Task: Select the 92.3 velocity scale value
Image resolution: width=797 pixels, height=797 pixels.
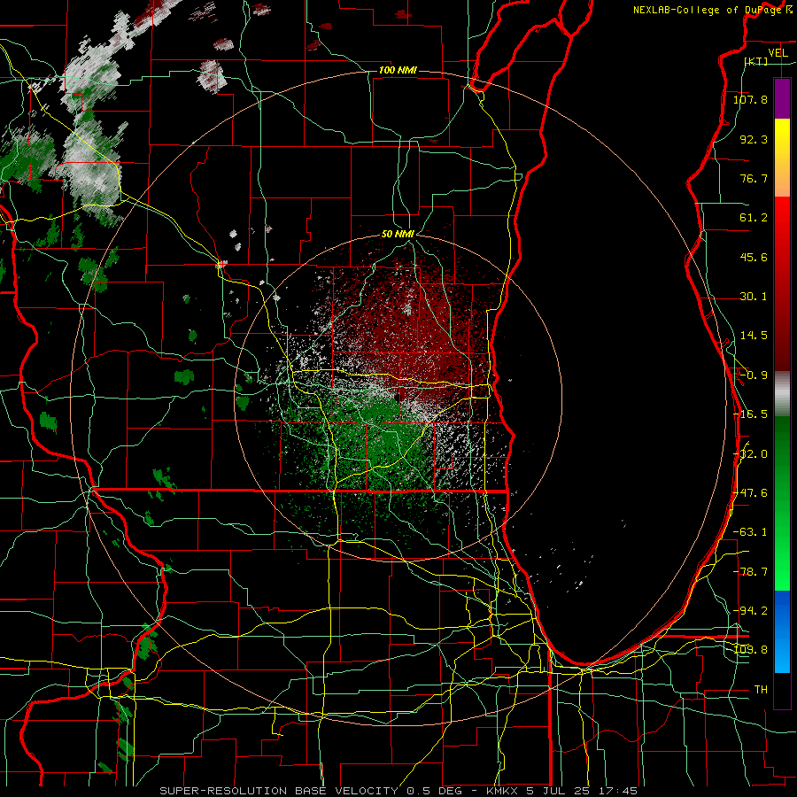Action: click(754, 139)
